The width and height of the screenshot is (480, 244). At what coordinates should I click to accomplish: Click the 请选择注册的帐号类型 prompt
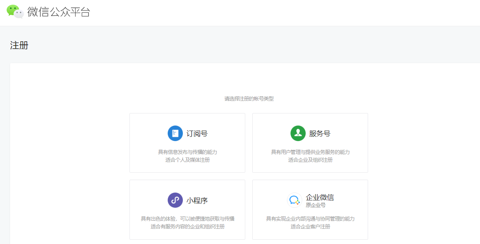click(x=249, y=99)
